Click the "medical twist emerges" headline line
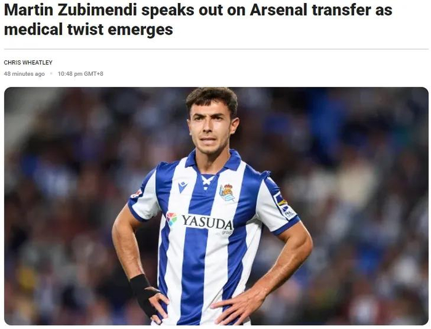The height and width of the screenshot is (329, 431). coord(89,29)
